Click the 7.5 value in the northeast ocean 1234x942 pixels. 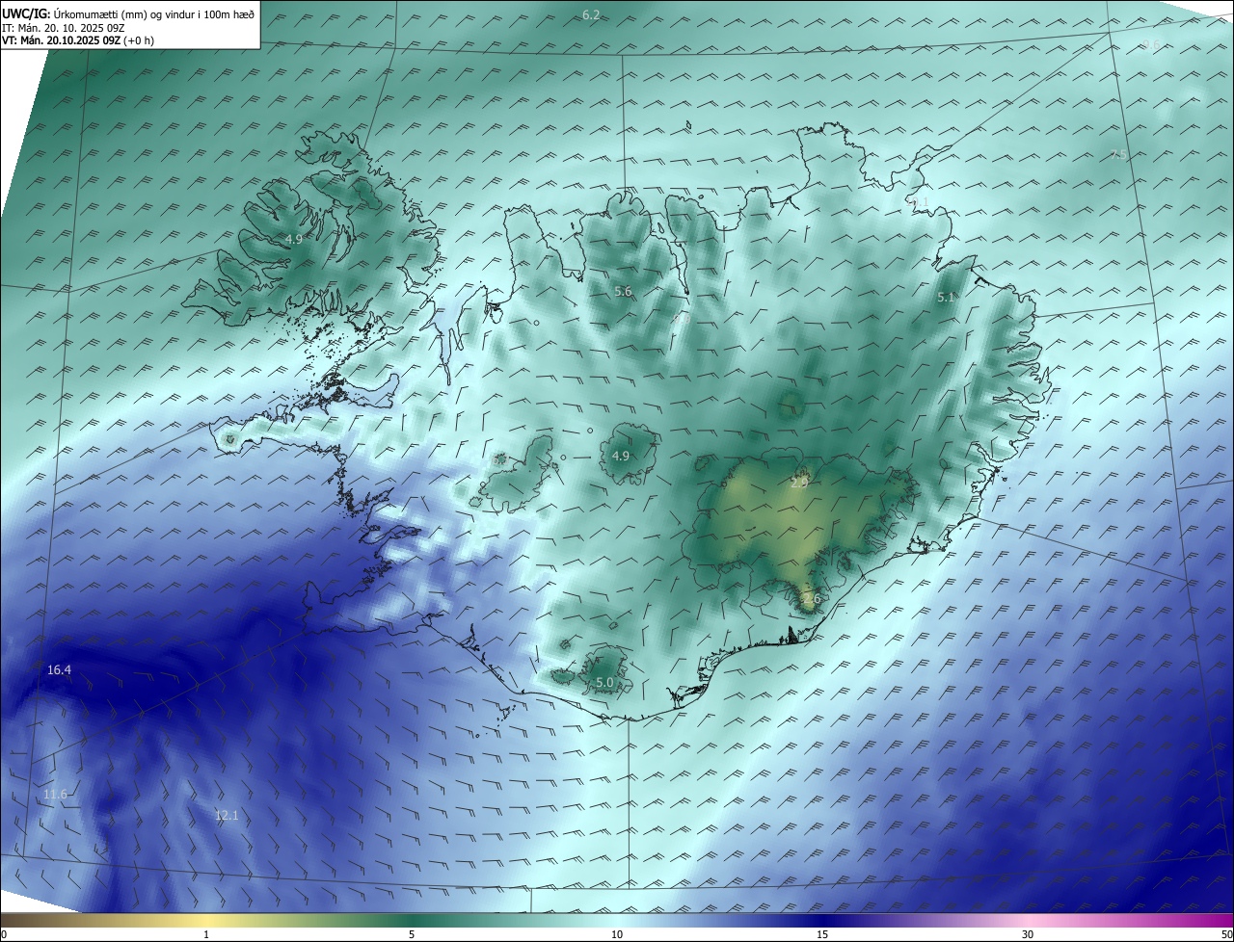pos(1118,155)
